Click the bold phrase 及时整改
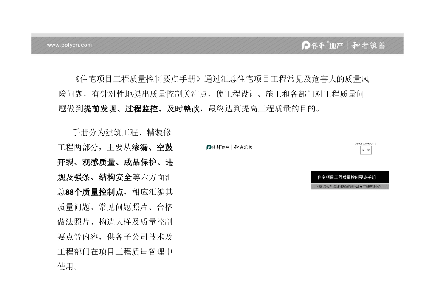This screenshot has width=435, height=308. tap(183, 108)
